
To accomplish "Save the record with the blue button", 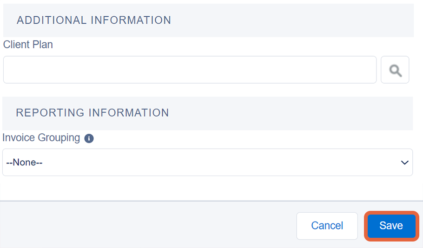I will [391, 226].
